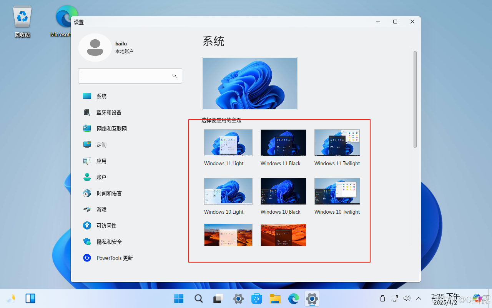This screenshot has height=308, width=492.
Task: Click the current wallpaper preview image
Action: tap(250, 84)
